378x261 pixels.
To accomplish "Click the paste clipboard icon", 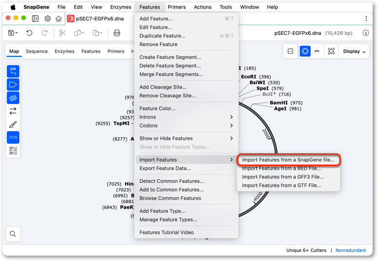I will (95, 33).
